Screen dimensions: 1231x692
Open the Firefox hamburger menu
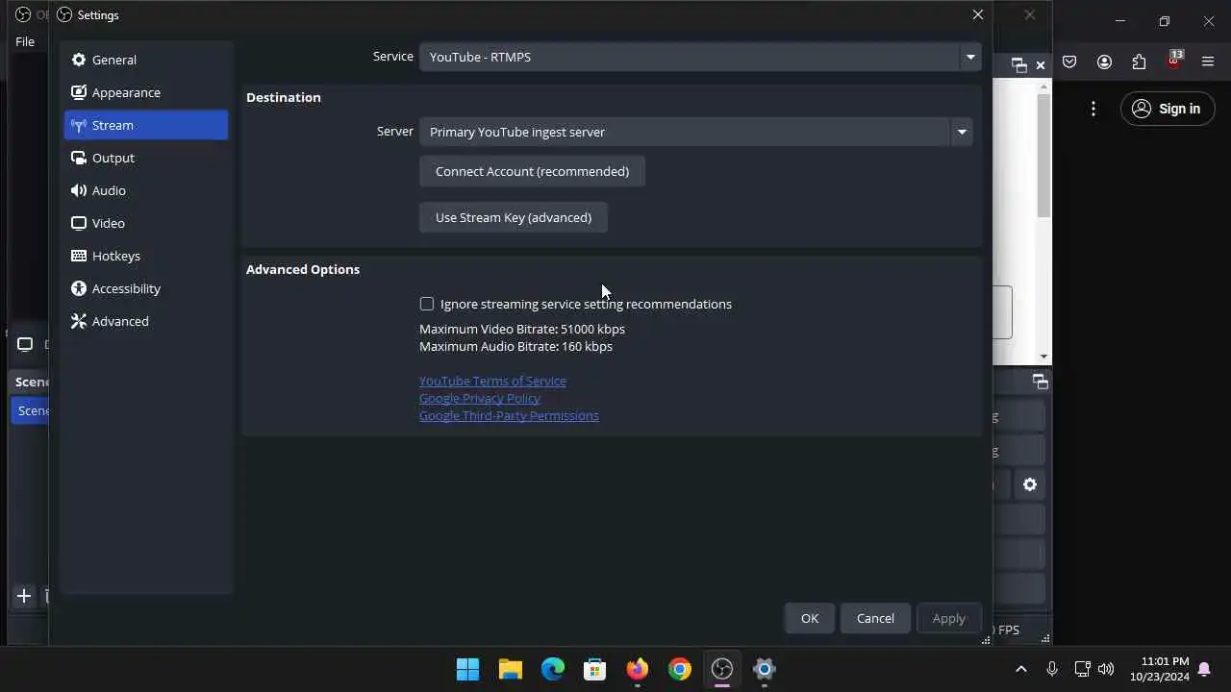1208,62
